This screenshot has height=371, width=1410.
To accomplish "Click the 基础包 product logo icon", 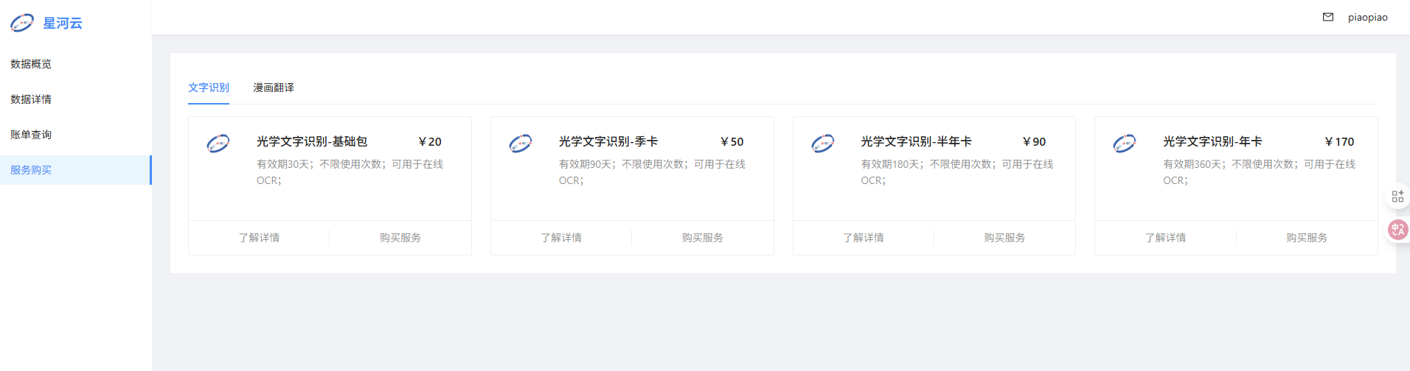I will [218, 143].
